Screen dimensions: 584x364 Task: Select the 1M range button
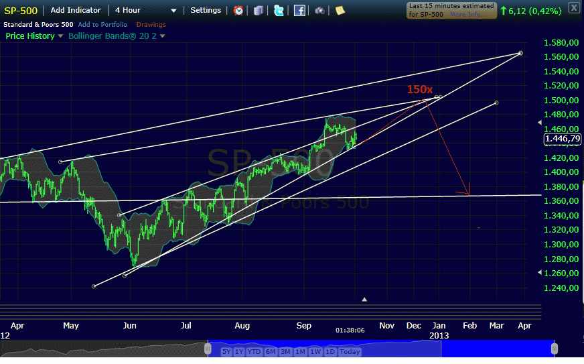(300, 352)
